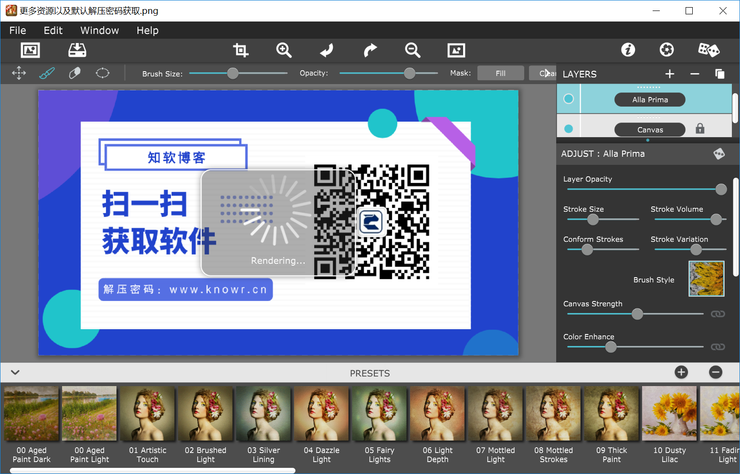Select the eraser tool
The image size is (740, 474).
(75, 73)
